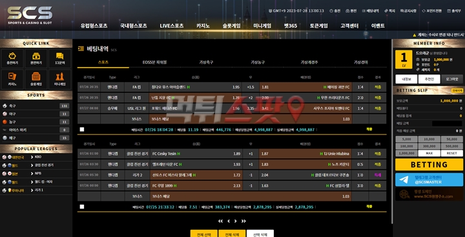Open the 충전하기 piggy bank quick link
The image size is (465, 237).
[x=12, y=59]
